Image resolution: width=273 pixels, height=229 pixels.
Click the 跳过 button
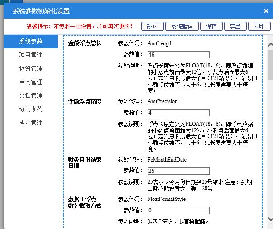coord(152,26)
